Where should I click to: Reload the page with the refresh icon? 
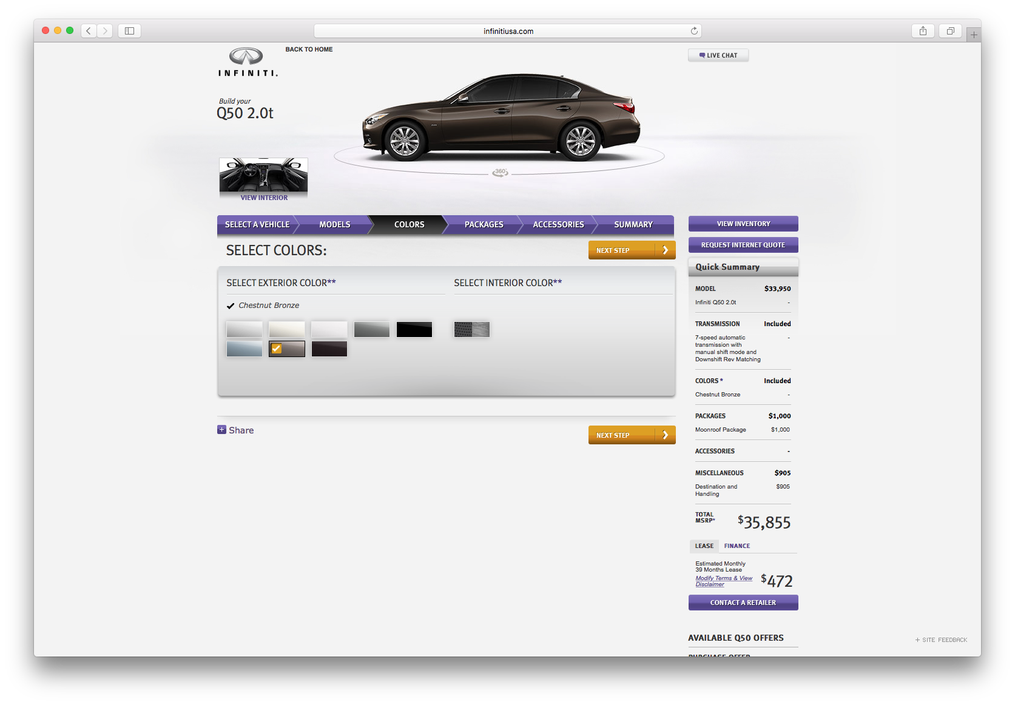coord(694,31)
